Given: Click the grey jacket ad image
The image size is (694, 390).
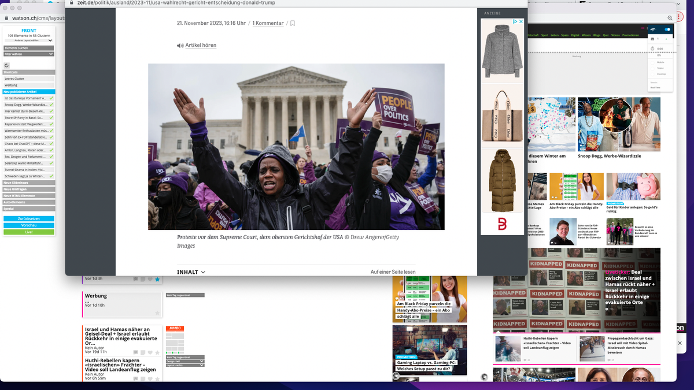Looking at the screenshot, I should [502, 51].
